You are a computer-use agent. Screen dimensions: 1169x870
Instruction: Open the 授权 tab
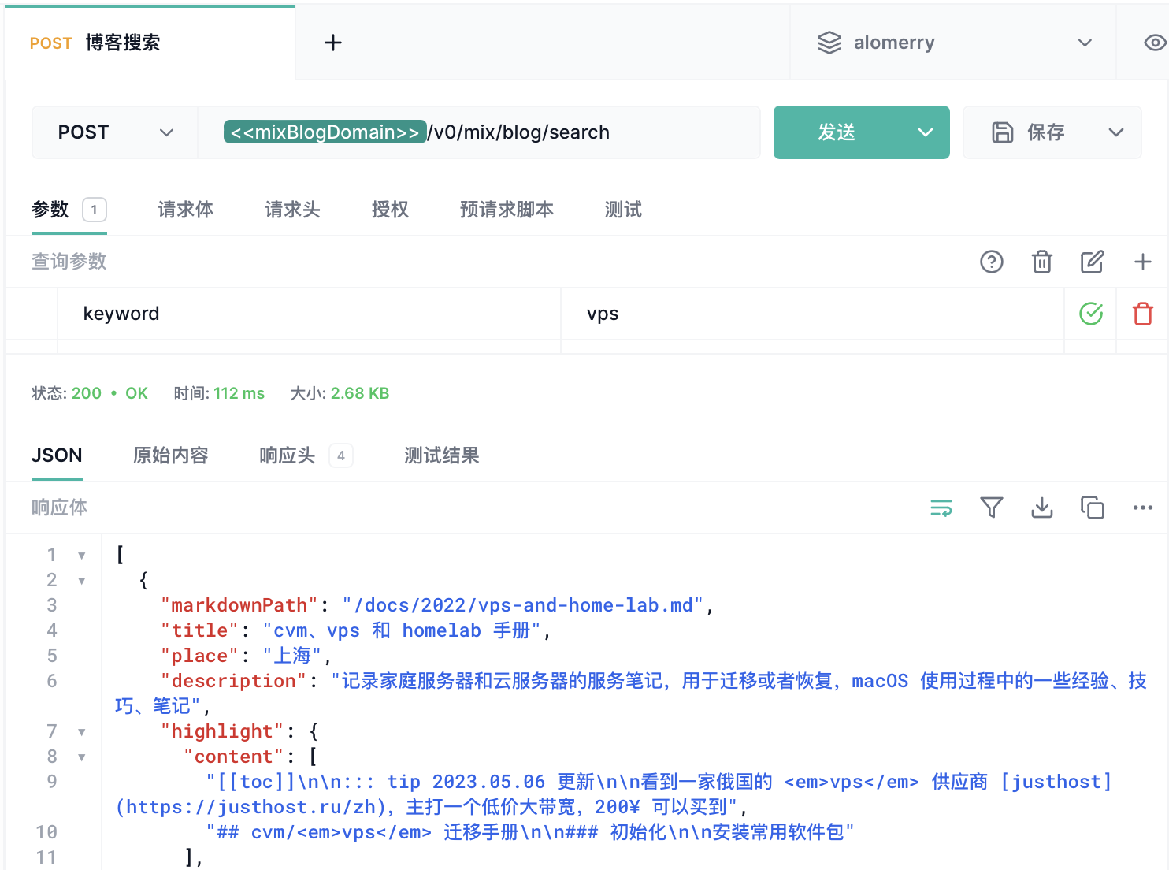(x=390, y=210)
